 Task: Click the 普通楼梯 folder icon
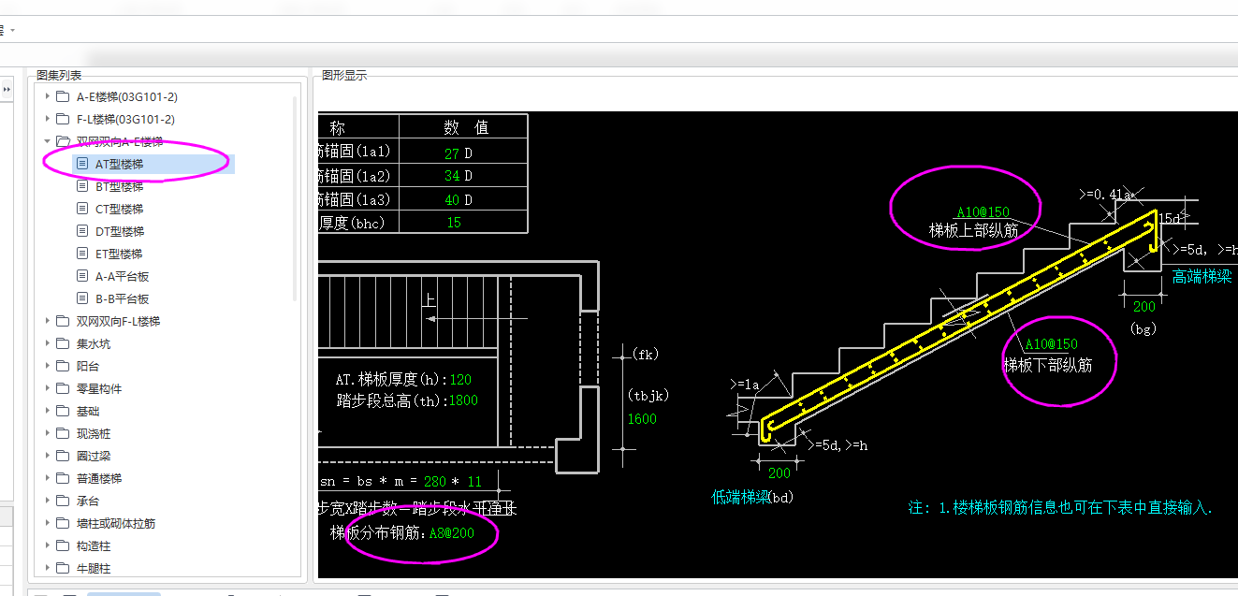pyautogui.click(x=63, y=478)
